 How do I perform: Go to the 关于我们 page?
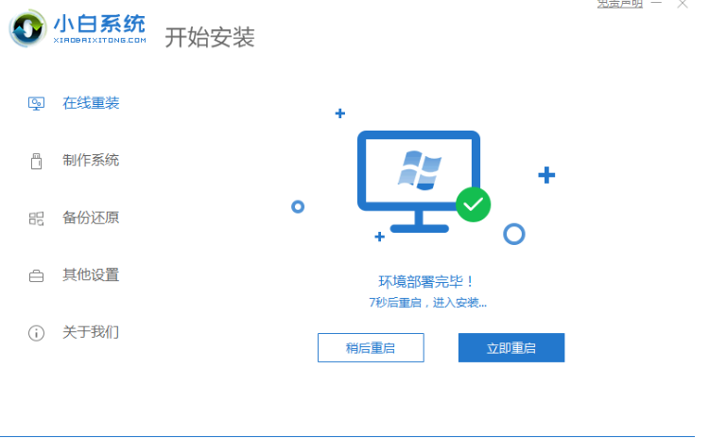[91, 332]
